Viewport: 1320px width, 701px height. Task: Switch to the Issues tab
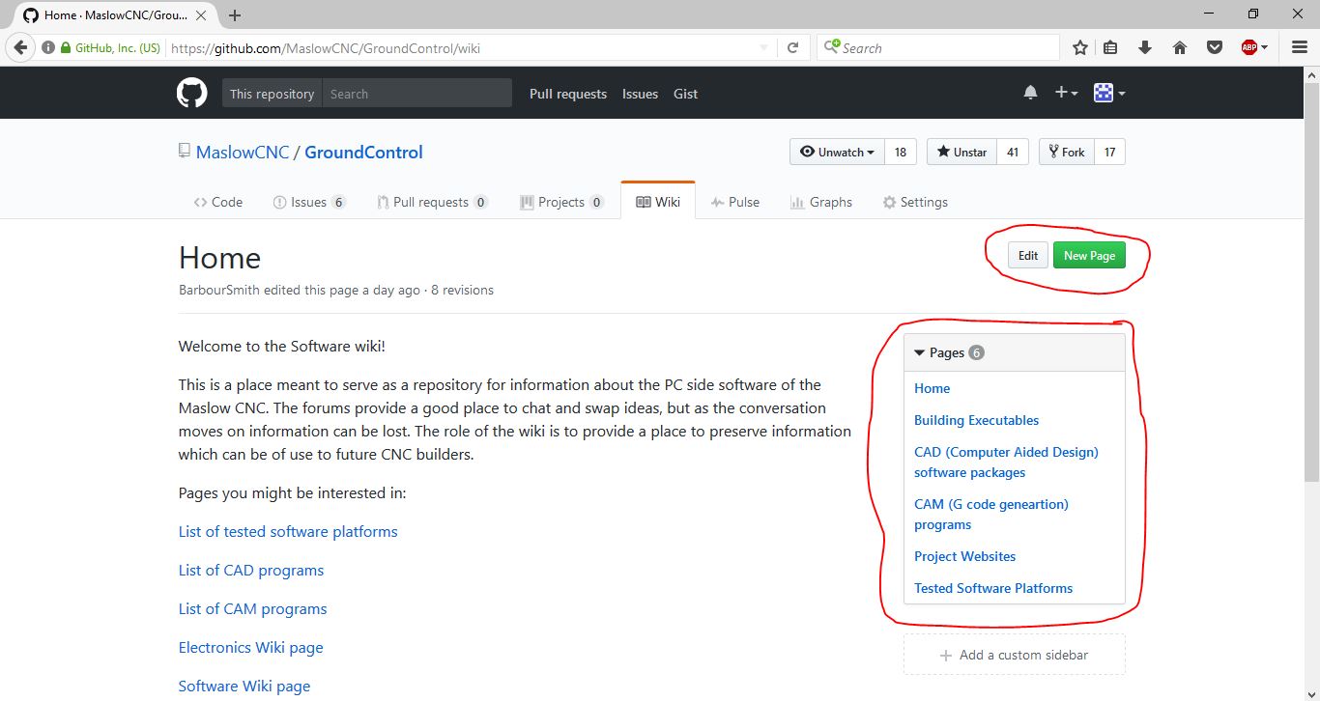(x=309, y=202)
